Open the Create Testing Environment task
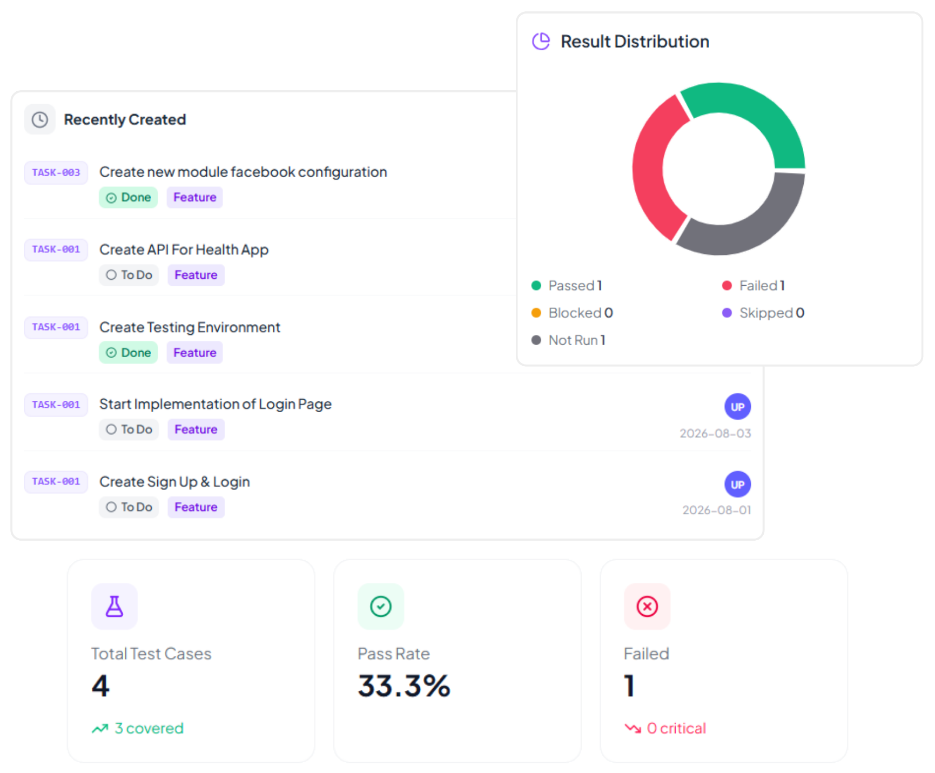The image size is (935, 773). click(190, 327)
